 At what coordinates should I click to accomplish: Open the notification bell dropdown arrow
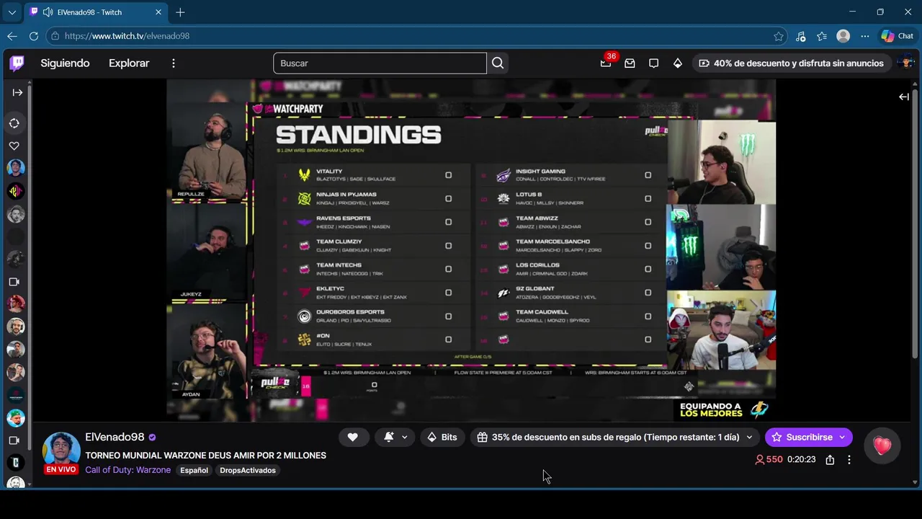point(405,438)
